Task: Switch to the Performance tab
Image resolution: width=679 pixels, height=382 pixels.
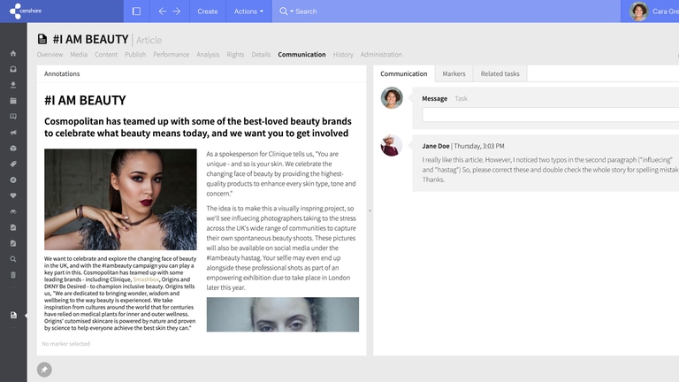Action: pyautogui.click(x=171, y=55)
